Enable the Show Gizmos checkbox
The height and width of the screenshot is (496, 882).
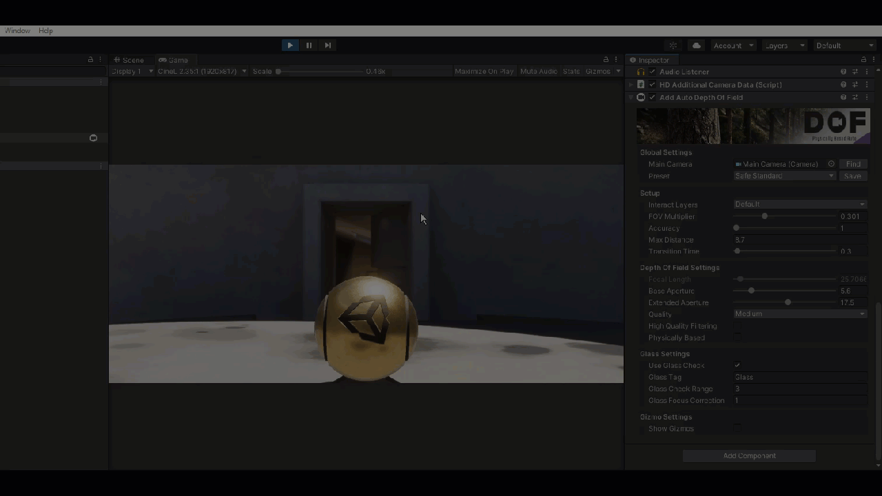(x=737, y=428)
